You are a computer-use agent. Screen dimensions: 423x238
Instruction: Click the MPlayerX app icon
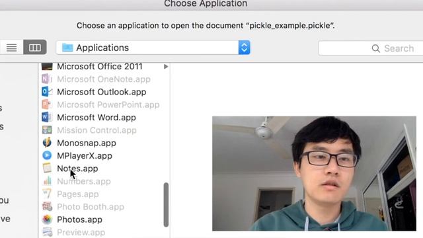[47, 155]
